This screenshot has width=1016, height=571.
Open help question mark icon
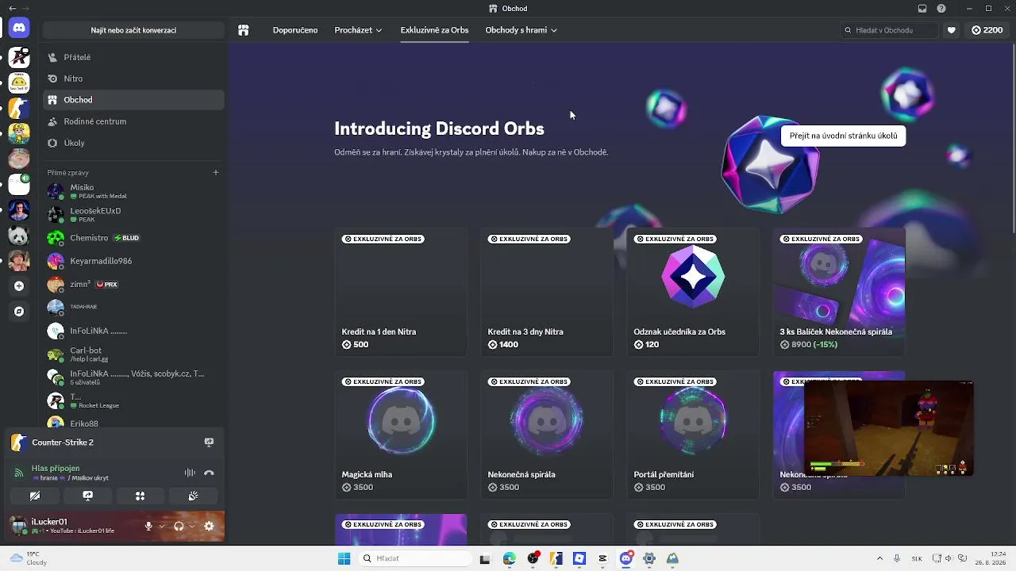(x=941, y=9)
